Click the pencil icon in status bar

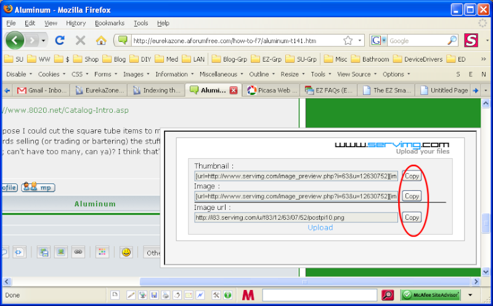coord(131,295)
